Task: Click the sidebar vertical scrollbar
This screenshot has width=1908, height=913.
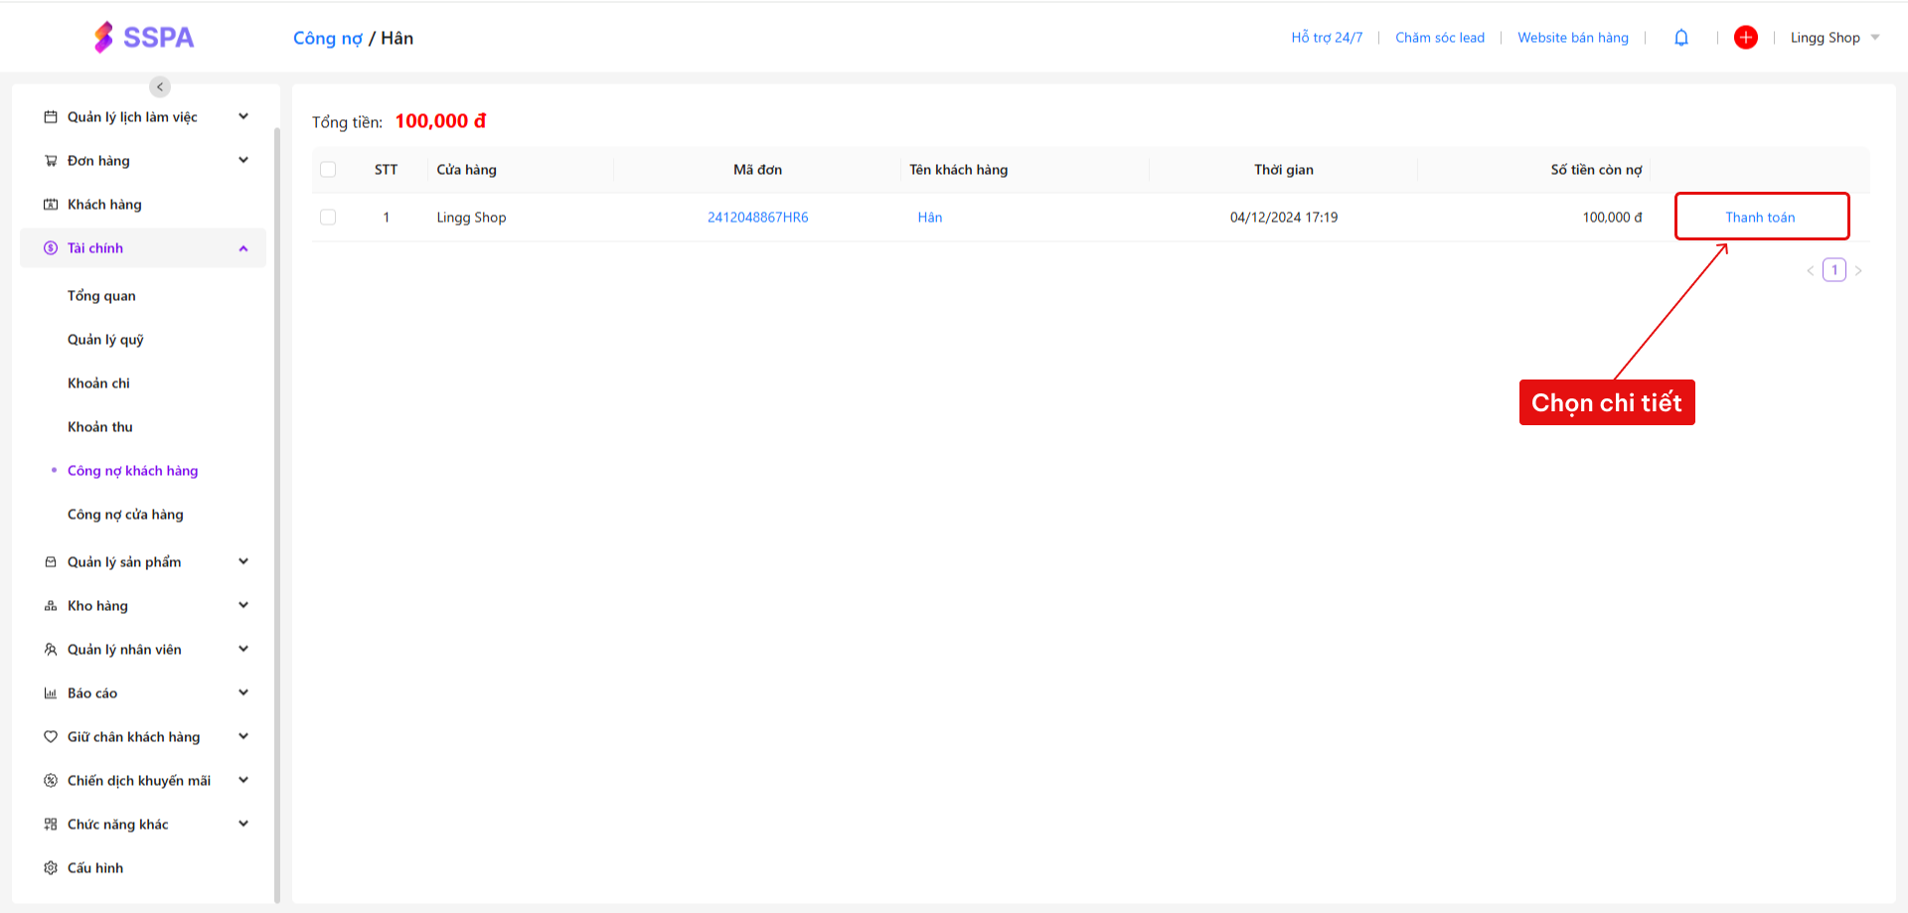Action: (x=277, y=515)
